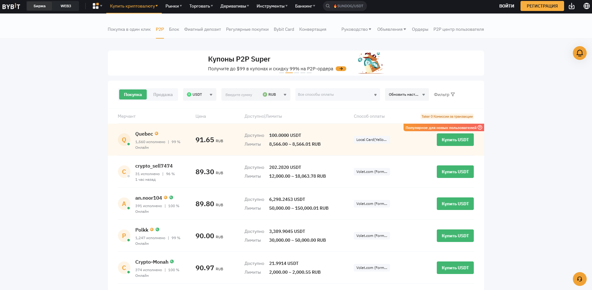Open the language globe icon
This screenshot has height=290, width=592.
pyautogui.click(x=586, y=6)
